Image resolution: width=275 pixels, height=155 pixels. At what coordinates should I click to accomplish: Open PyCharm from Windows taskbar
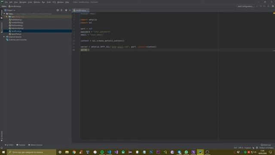click(200, 152)
